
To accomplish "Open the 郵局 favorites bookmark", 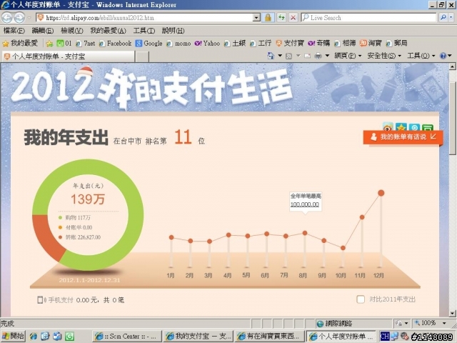I will point(397,44).
